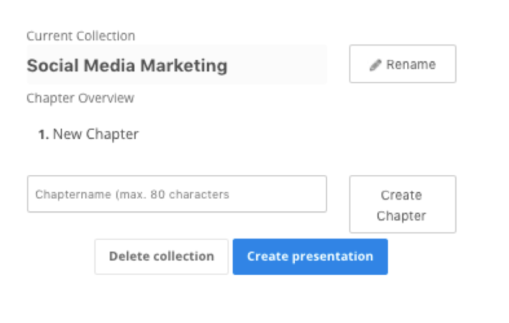Click the word collection in Delete button
This screenshot has width=509, height=323.
coord(183,257)
